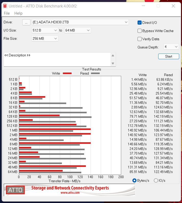Screen dimensions: 182x203
Task: Start the benchmark with Start button
Action: click(168, 56)
